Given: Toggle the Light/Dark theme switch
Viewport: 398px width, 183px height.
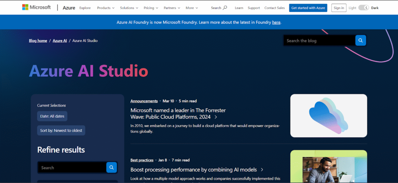Looking at the screenshot, I should click(x=363, y=8).
